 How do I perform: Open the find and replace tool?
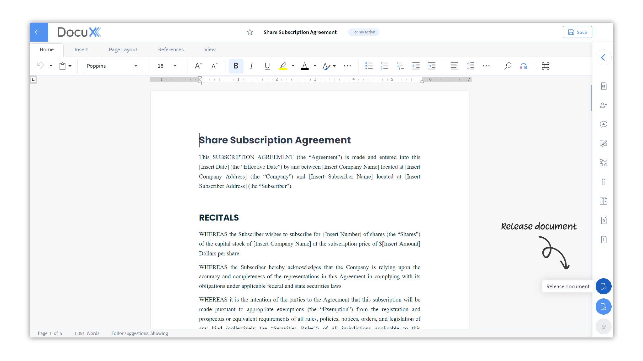pyautogui.click(x=523, y=66)
